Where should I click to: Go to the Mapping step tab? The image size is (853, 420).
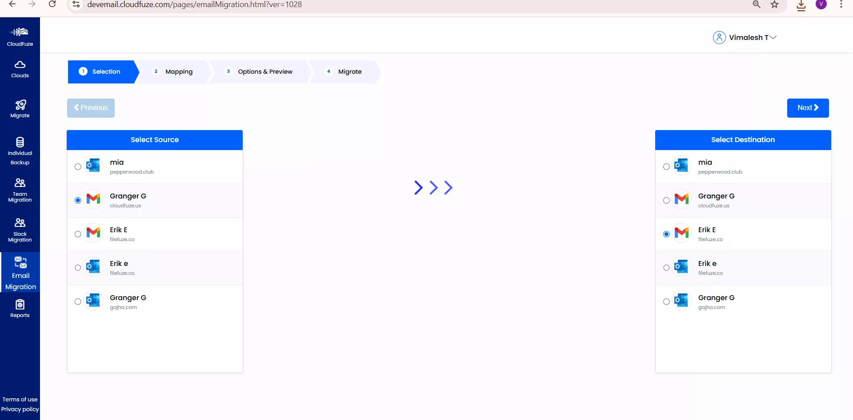(173, 72)
